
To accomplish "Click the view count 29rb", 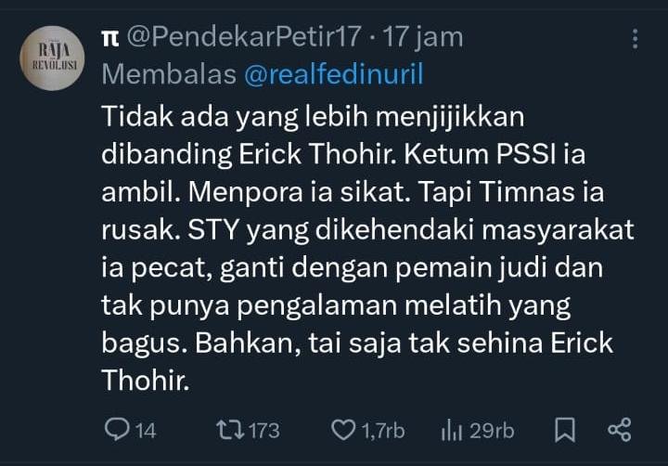I will coord(492,431).
